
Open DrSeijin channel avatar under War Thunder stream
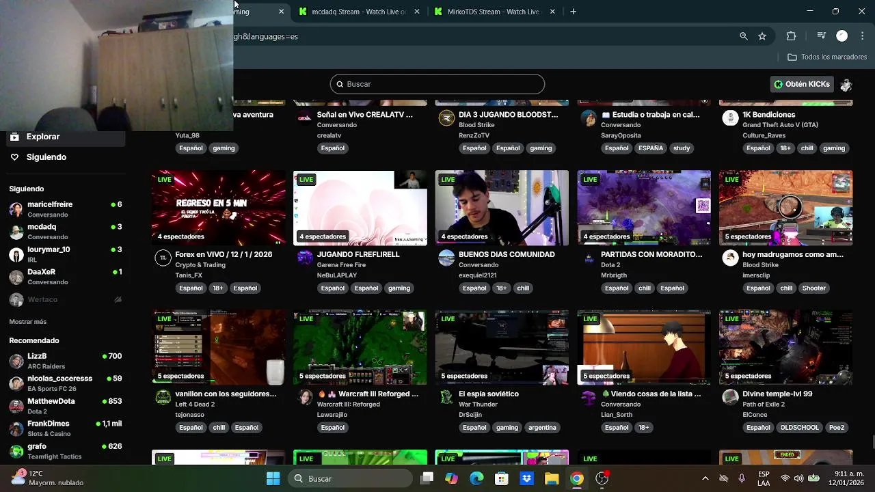click(446, 397)
